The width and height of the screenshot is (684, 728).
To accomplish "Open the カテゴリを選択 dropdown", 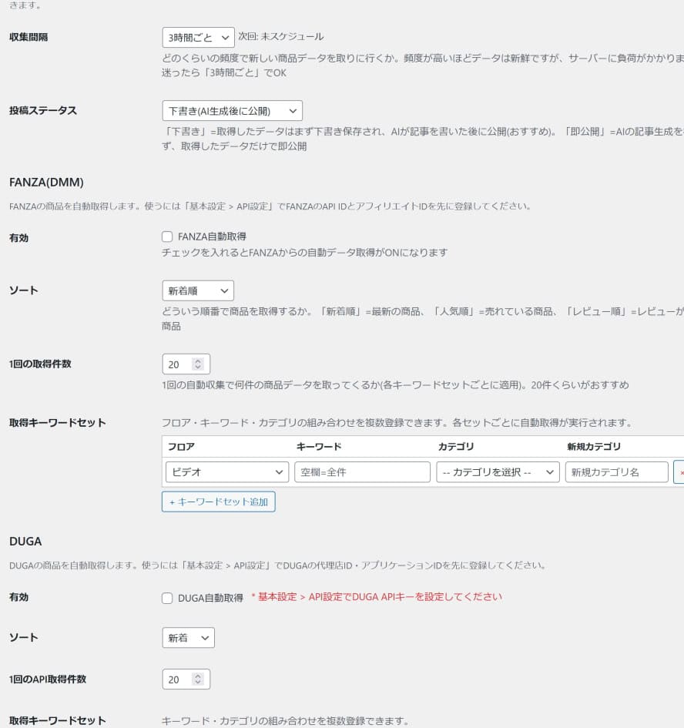I will pos(497,472).
